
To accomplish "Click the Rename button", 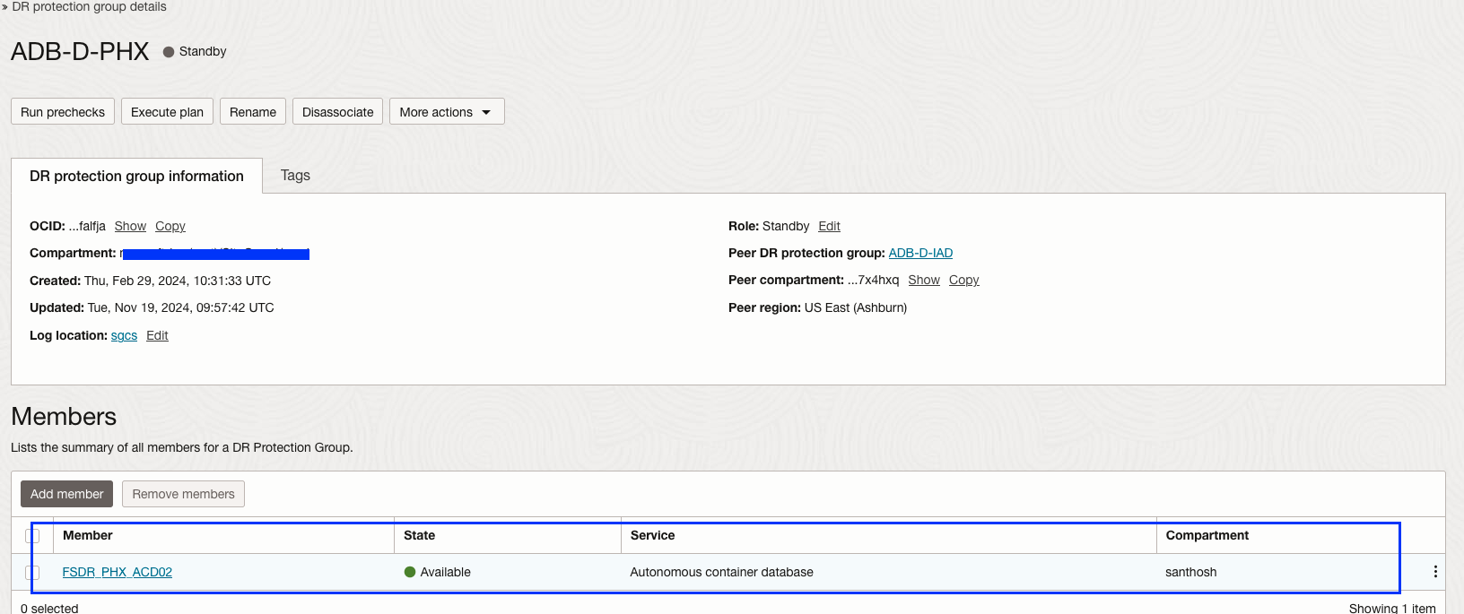I will pyautogui.click(x=253, y=112).
